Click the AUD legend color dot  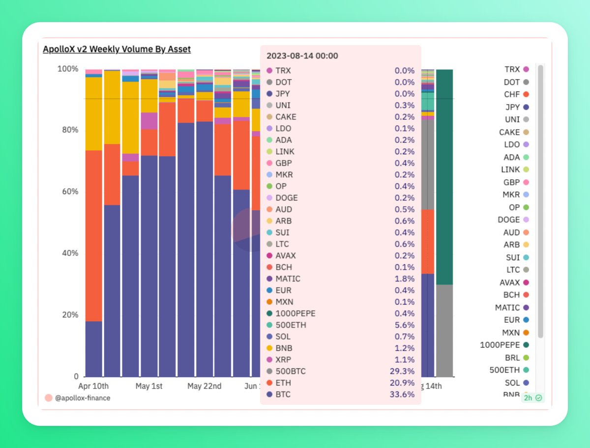[526, 232]
